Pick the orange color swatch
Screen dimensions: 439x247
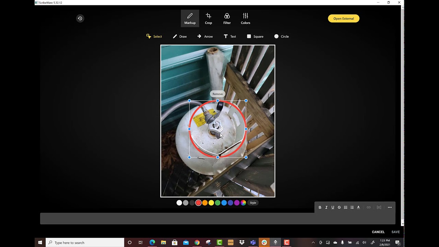(x=205, y=203)
